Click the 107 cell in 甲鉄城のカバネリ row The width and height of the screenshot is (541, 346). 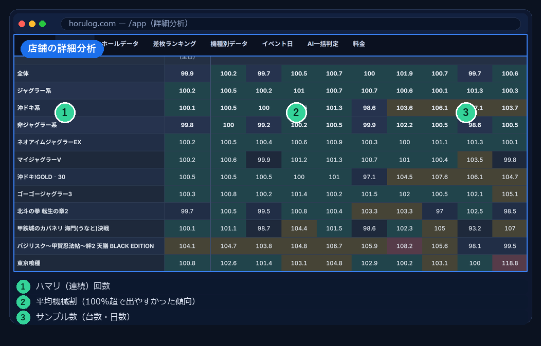pos(510,228)
